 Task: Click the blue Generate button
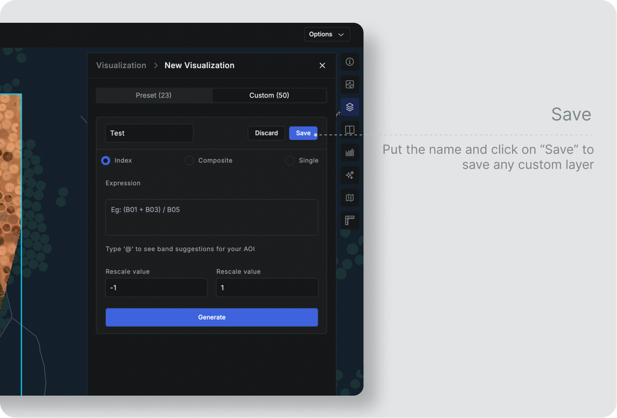click(x=211, y=317)
